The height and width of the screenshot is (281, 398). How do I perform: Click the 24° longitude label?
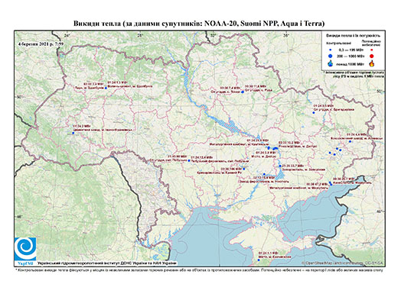(67, 35)
